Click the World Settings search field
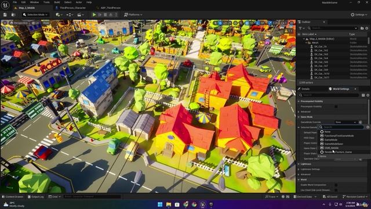 tap(329, 95)
